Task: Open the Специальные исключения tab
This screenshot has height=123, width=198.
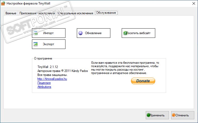Action: click(76, 13)
